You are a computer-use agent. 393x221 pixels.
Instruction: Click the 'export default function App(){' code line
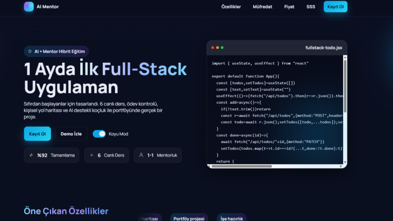click(245, 76)
